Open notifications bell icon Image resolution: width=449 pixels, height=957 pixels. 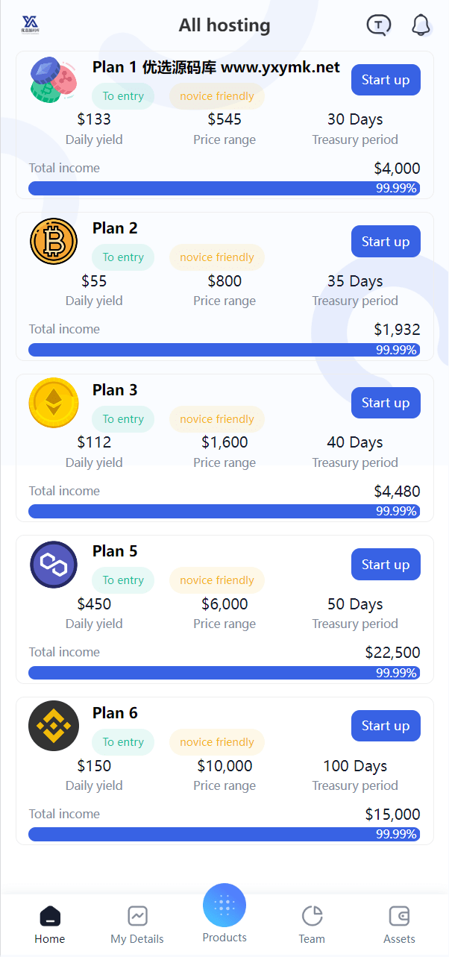click(x=421, y=25)
